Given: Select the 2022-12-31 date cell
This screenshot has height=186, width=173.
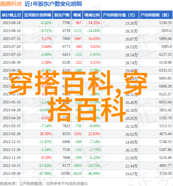Looking at the screenshot, I should tap(11, 142).
